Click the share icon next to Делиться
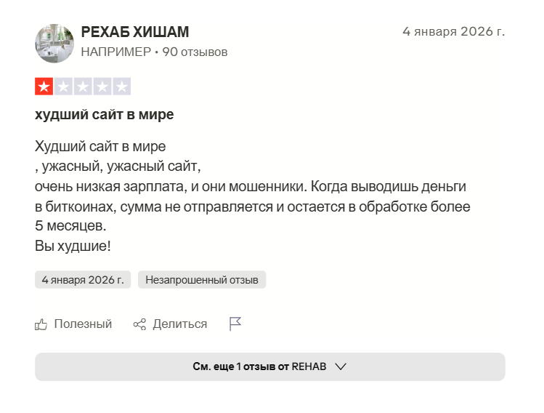This screenshot has width=544, height=413. pyautogui.click(x=140, y=324)
